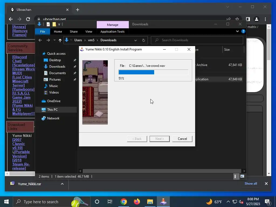Viewport: 276px width, 207px height.
Task: Select Desktop in navigation pane
Action: point(55,60)
